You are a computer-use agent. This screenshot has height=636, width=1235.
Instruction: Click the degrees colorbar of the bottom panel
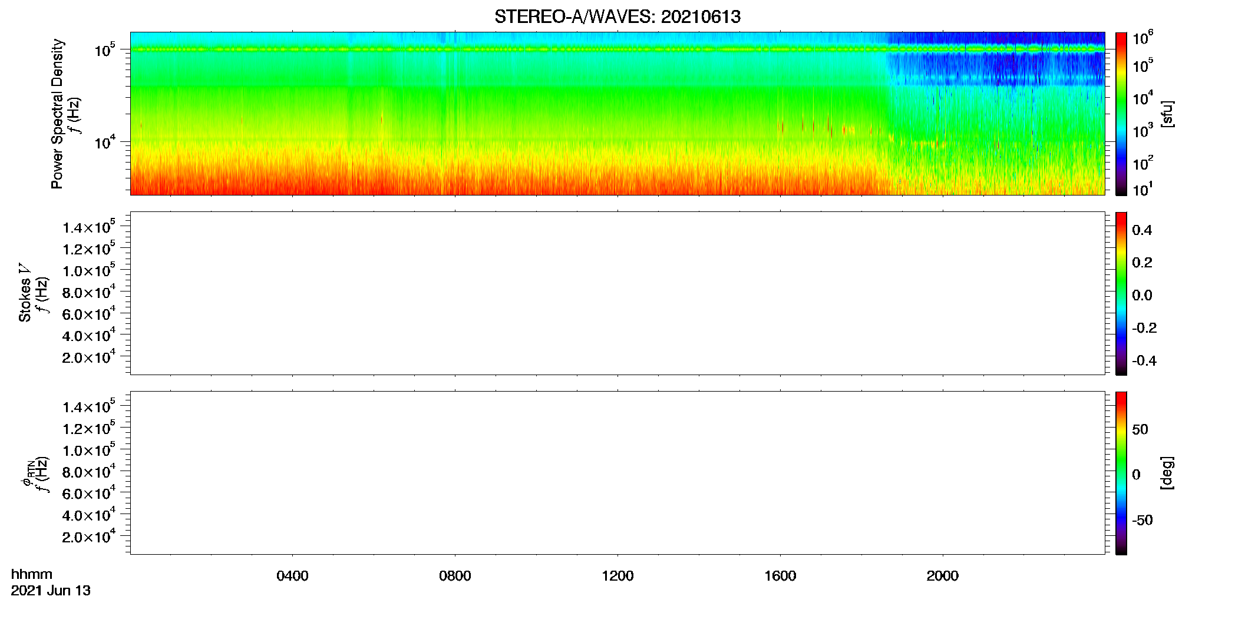coord(1121,473)
